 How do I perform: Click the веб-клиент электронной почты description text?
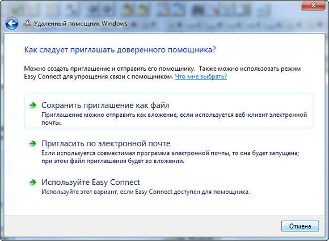[174, 119]
